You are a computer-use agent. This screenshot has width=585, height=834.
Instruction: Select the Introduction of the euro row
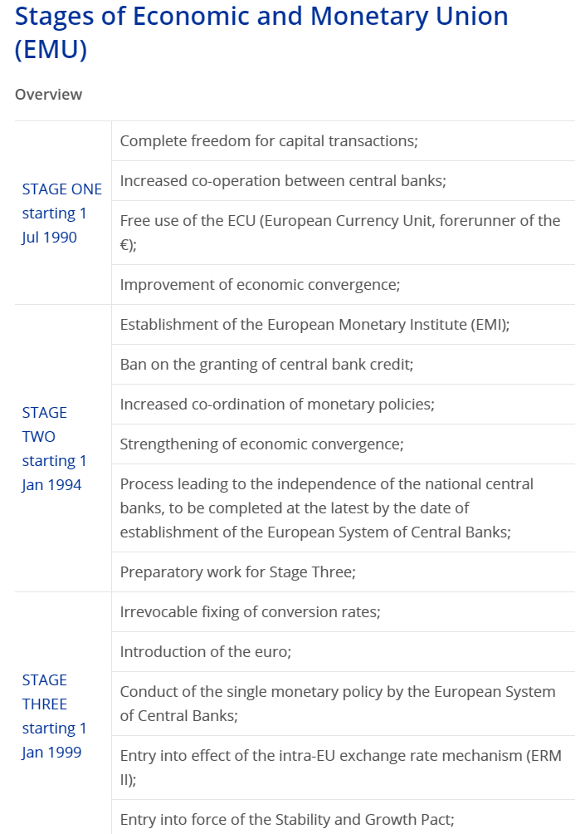(206, 652)
